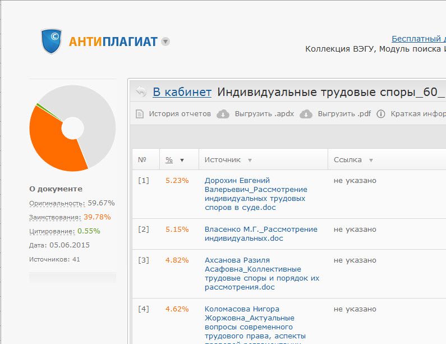Image resolution: width=446 pixels, height=344 pixels.
Task: Click row number [1]
Action: (x=144, y=181)
